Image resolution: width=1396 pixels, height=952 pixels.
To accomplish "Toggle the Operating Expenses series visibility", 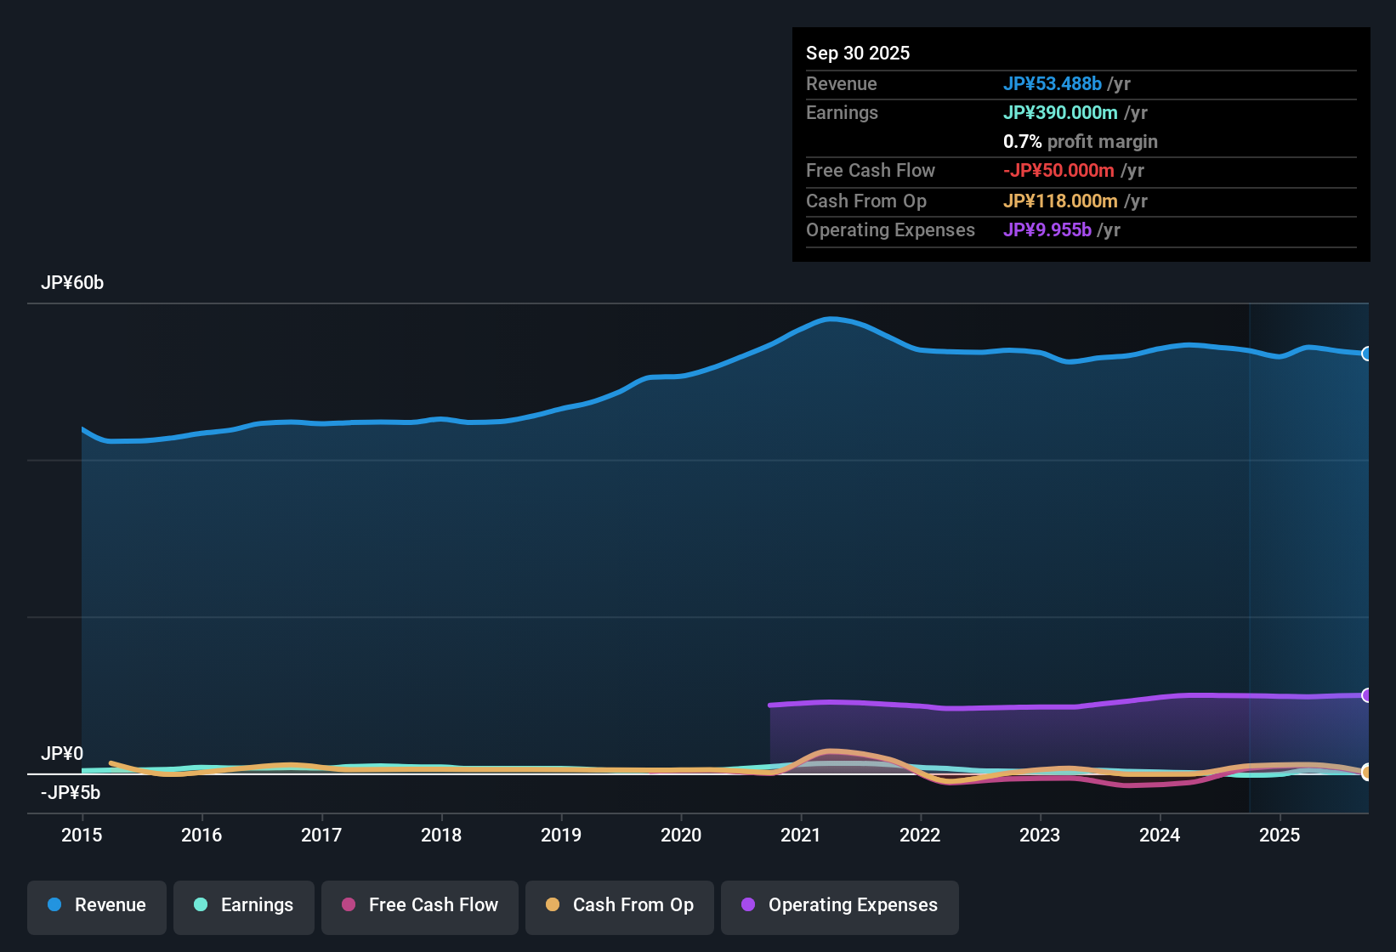I will coord(840,905).
